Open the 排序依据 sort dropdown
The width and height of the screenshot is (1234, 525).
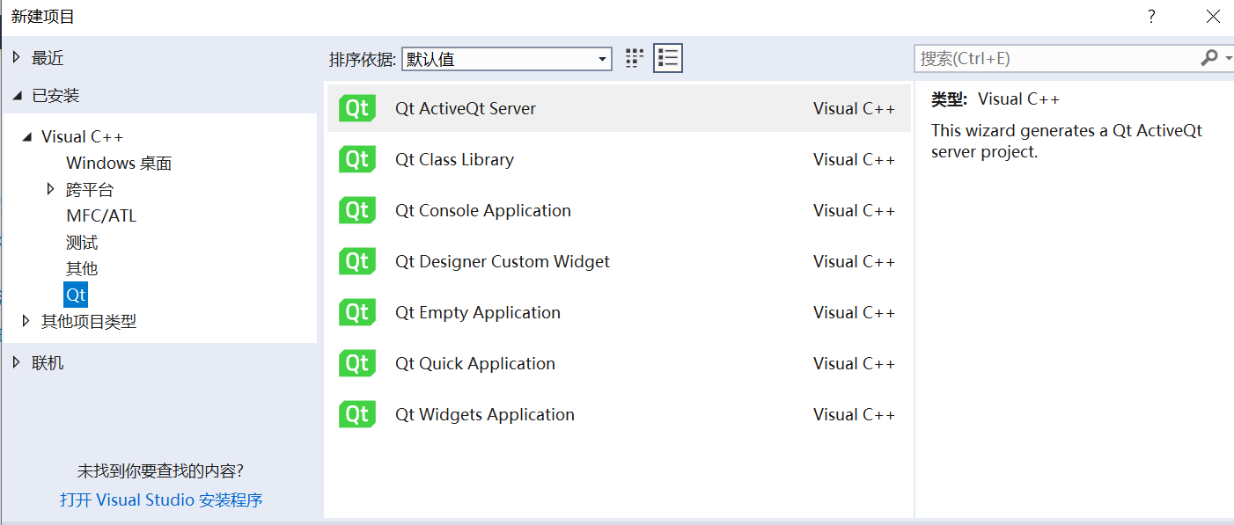(506, 59)
